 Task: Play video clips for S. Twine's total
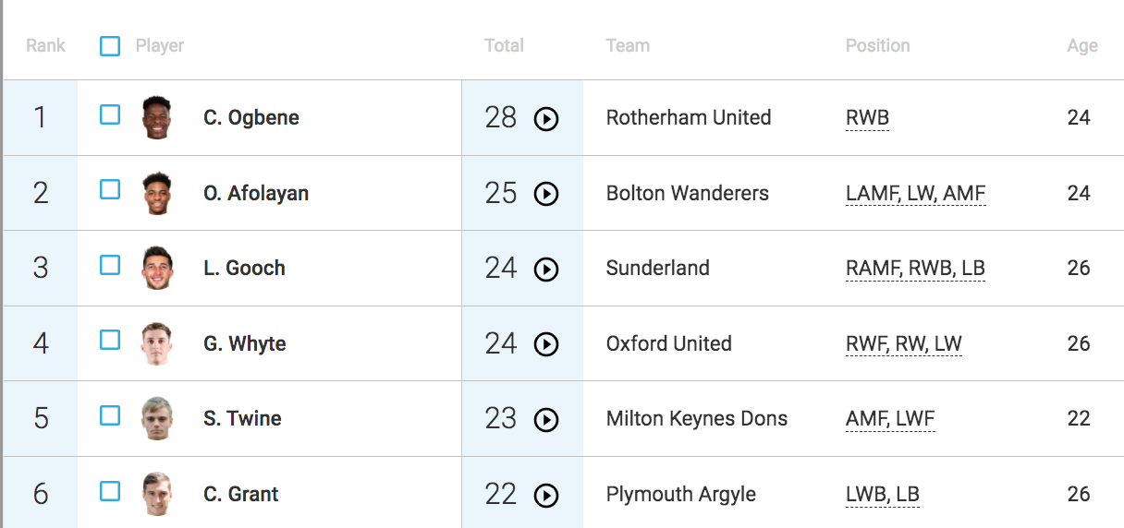[x=546, y=419]
